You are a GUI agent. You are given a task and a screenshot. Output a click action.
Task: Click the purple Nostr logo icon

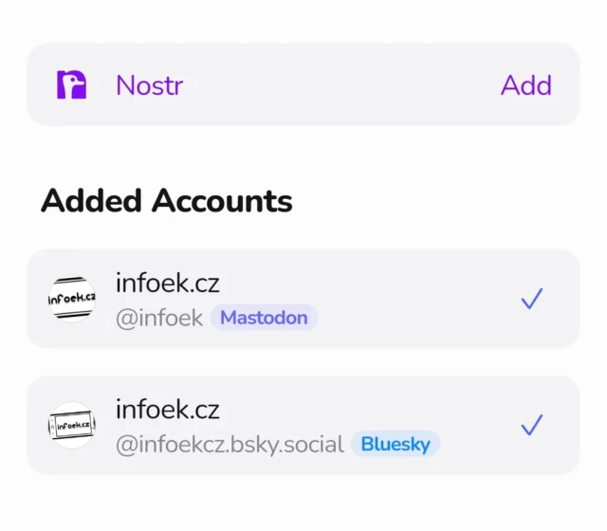click(71, 85)
